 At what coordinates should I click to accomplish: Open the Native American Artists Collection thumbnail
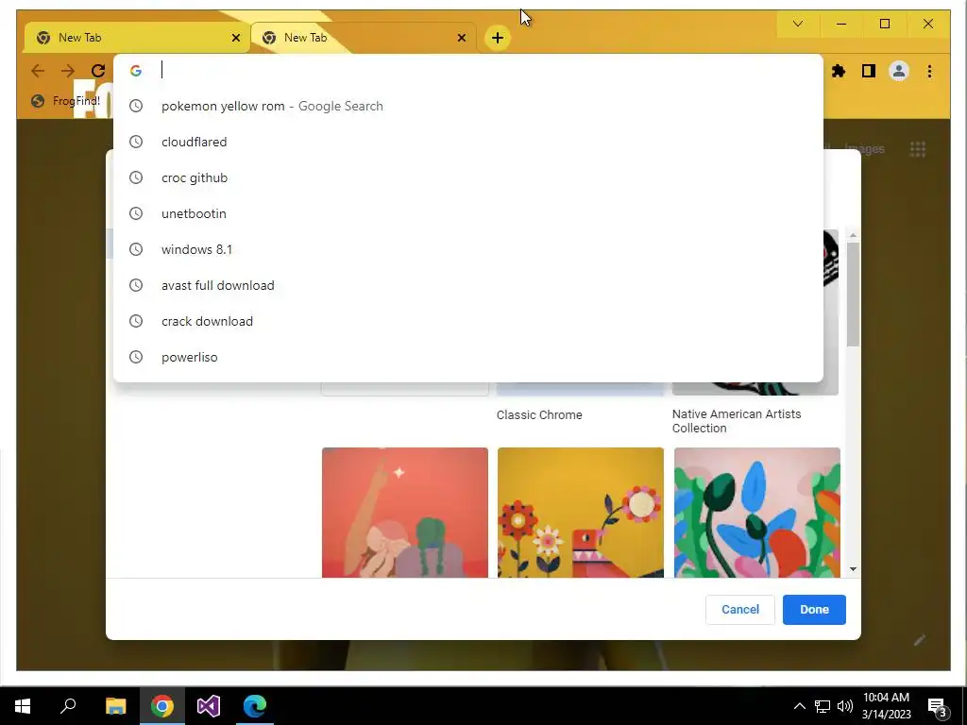click(x=831, y=312)
